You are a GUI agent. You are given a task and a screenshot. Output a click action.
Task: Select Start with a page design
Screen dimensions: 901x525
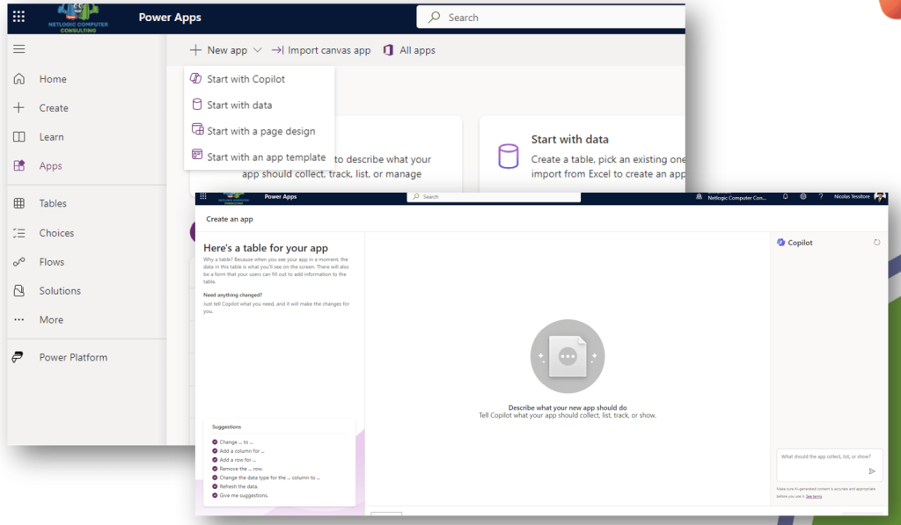(260, 131)
